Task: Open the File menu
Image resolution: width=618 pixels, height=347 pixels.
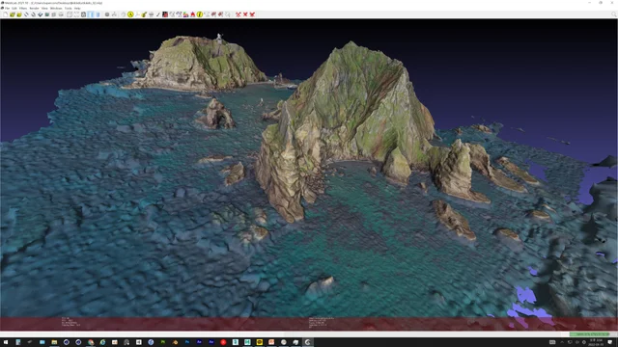Action: pyautogui.click(x=7, y=8)
